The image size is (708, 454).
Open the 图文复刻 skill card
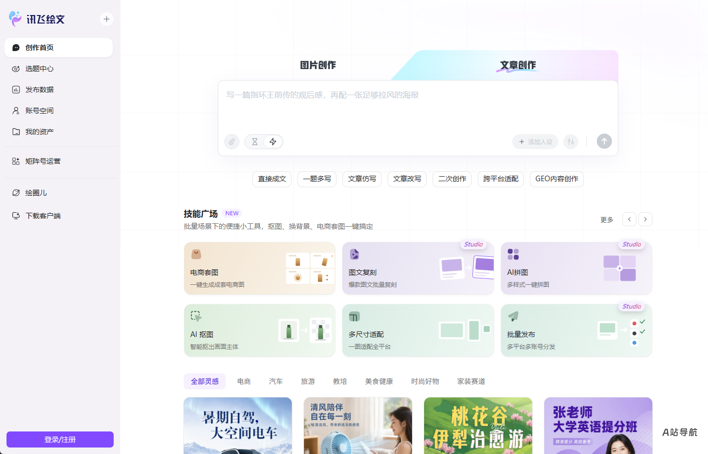click(418, 268)
